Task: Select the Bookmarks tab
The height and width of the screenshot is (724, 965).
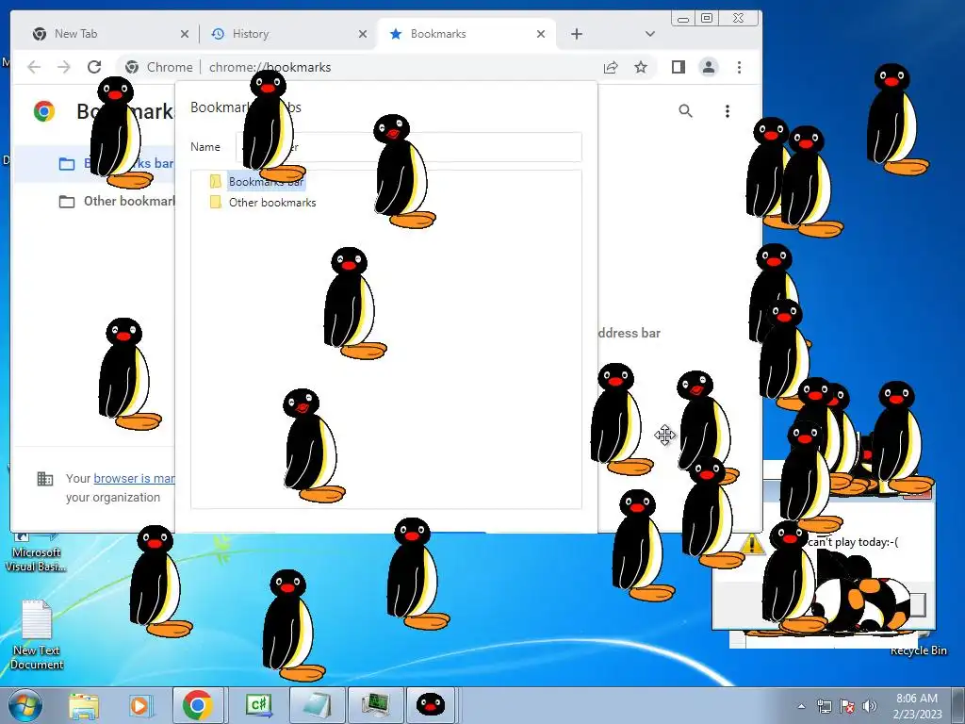Action: pos(466,34)
